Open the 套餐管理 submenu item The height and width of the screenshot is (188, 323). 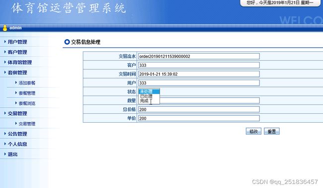tap(27, 93)
